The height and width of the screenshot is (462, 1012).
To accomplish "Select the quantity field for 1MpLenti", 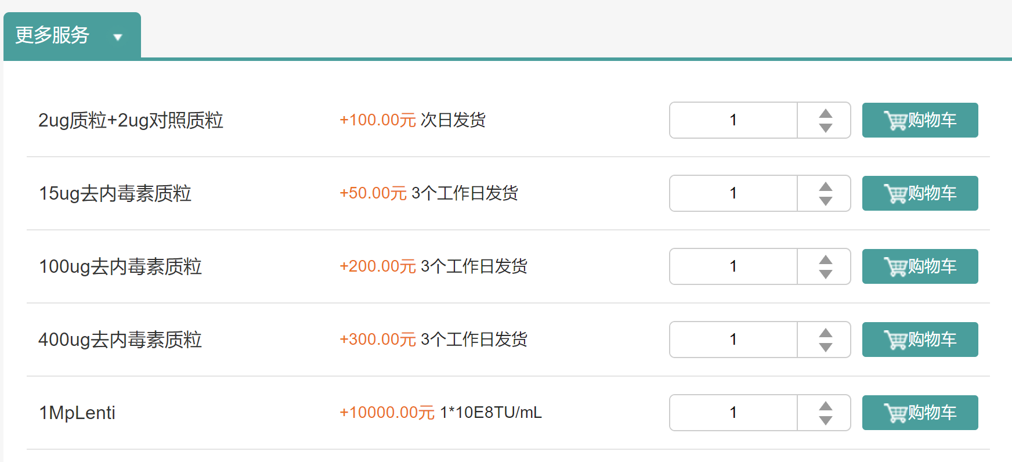I will point(733,413).
